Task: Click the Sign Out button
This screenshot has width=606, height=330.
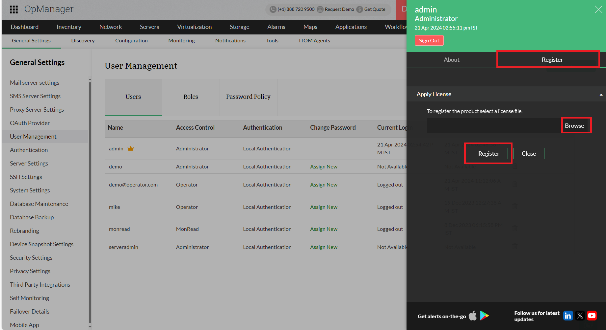Action: pos(429,40)
